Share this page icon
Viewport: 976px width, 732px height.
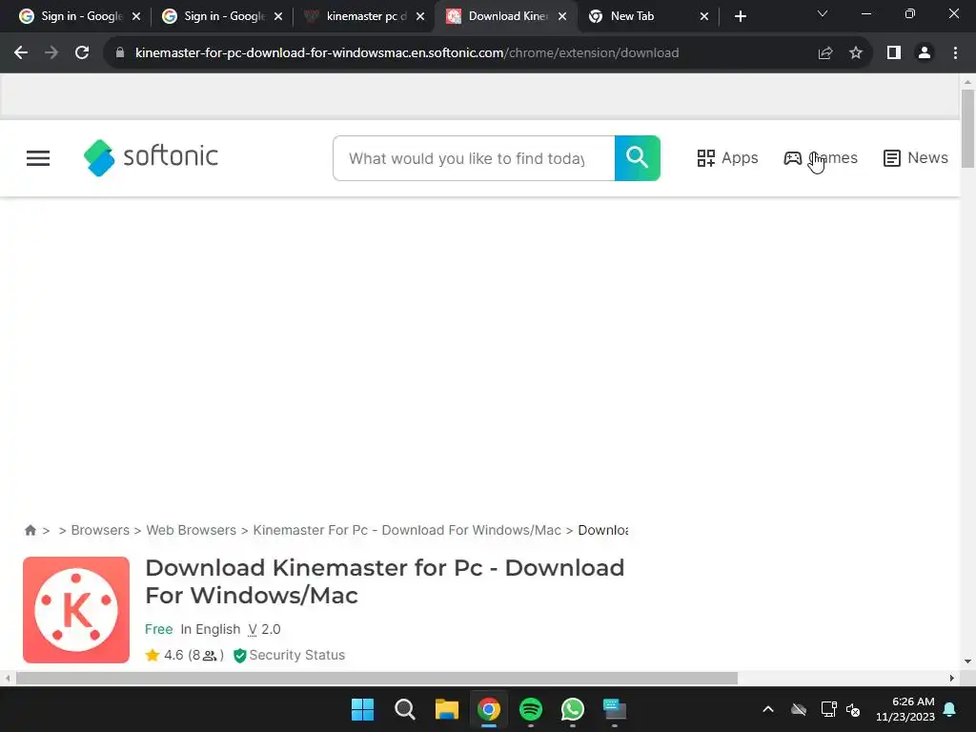pos(825,53)
